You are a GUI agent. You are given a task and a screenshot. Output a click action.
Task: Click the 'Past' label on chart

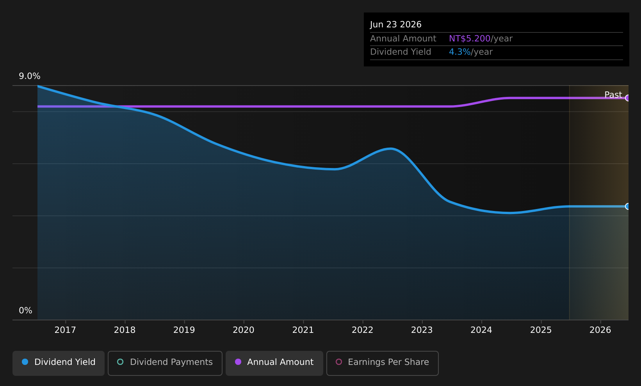tap(613, 95)
